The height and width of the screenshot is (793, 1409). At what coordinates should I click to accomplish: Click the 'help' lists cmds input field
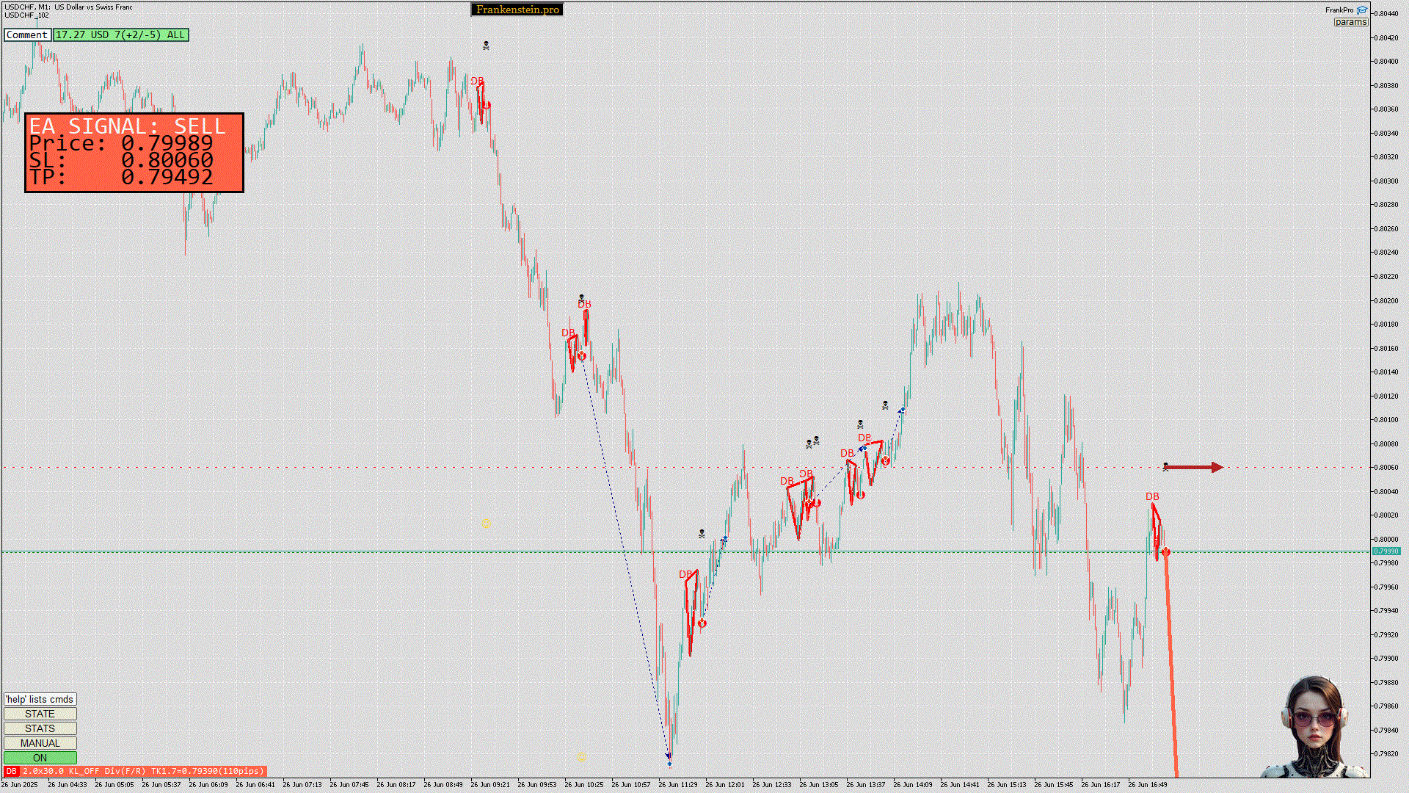pyautogui.click(x=40, y=699)
